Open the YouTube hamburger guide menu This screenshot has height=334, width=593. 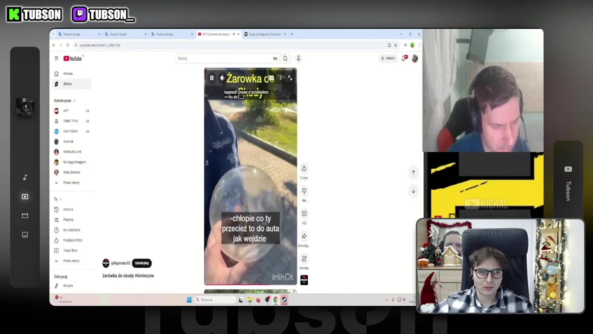[x=56, y=58]
